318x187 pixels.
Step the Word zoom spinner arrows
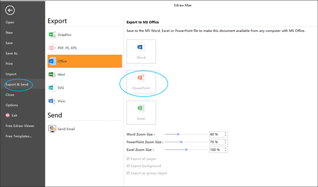[x=225, y=134]
